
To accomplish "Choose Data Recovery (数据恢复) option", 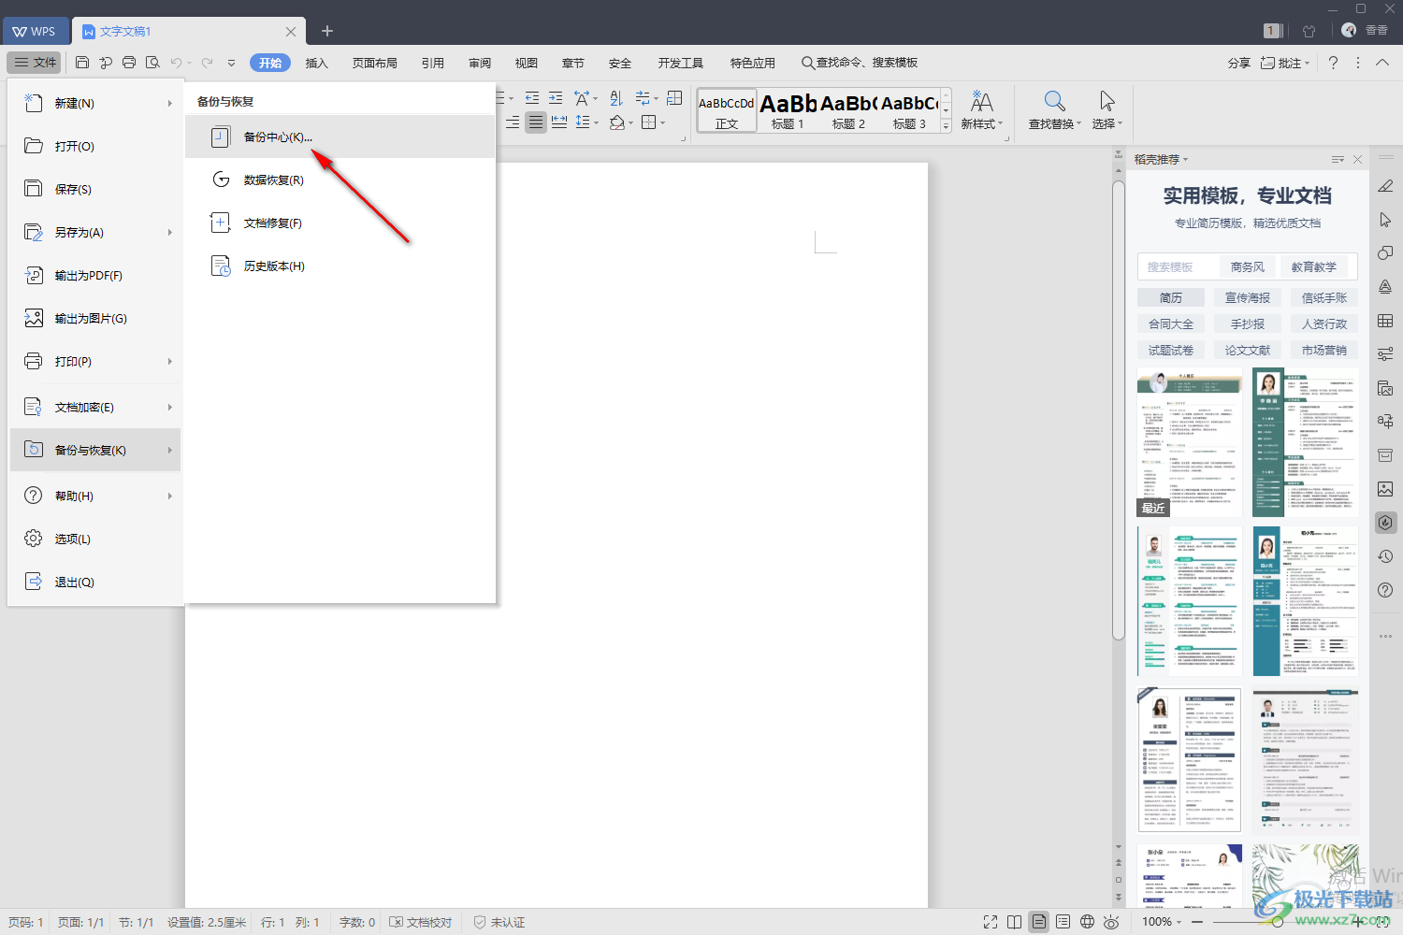I will 340,180.
